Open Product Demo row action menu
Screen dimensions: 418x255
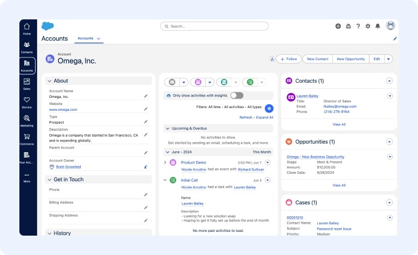[x=268, y=162]
